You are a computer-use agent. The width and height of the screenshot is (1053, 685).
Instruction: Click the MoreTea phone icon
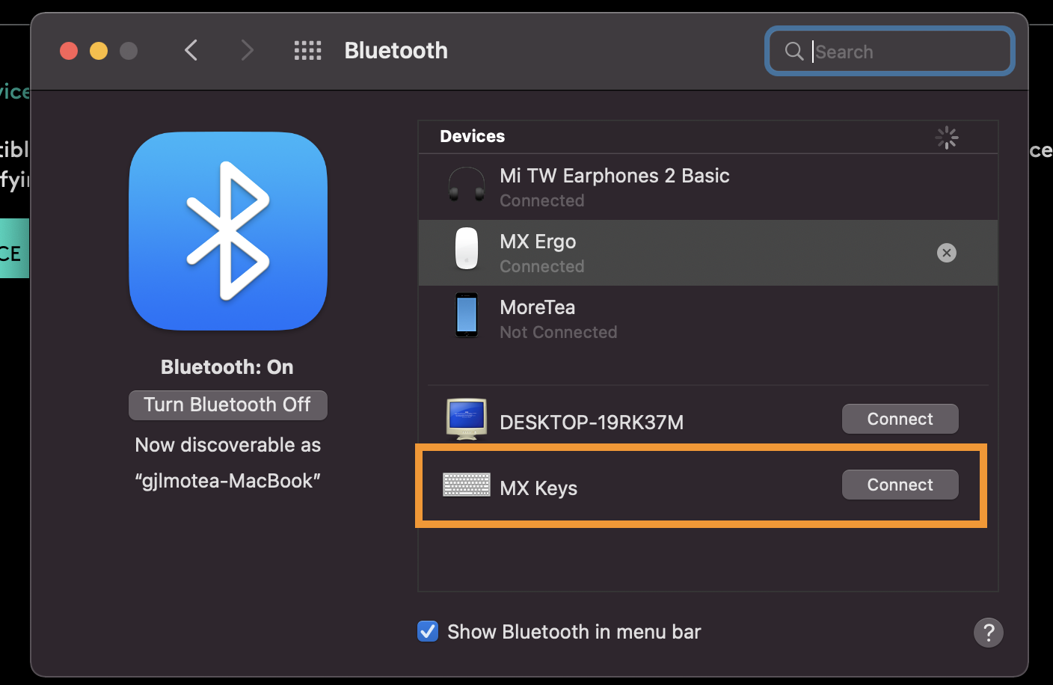click(467, 315)
